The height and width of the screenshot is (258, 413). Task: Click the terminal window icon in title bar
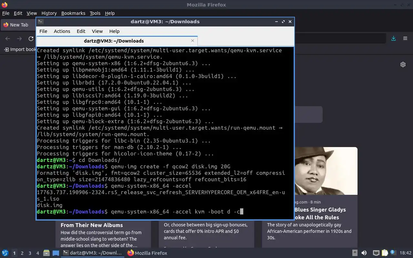coord(40,22)
